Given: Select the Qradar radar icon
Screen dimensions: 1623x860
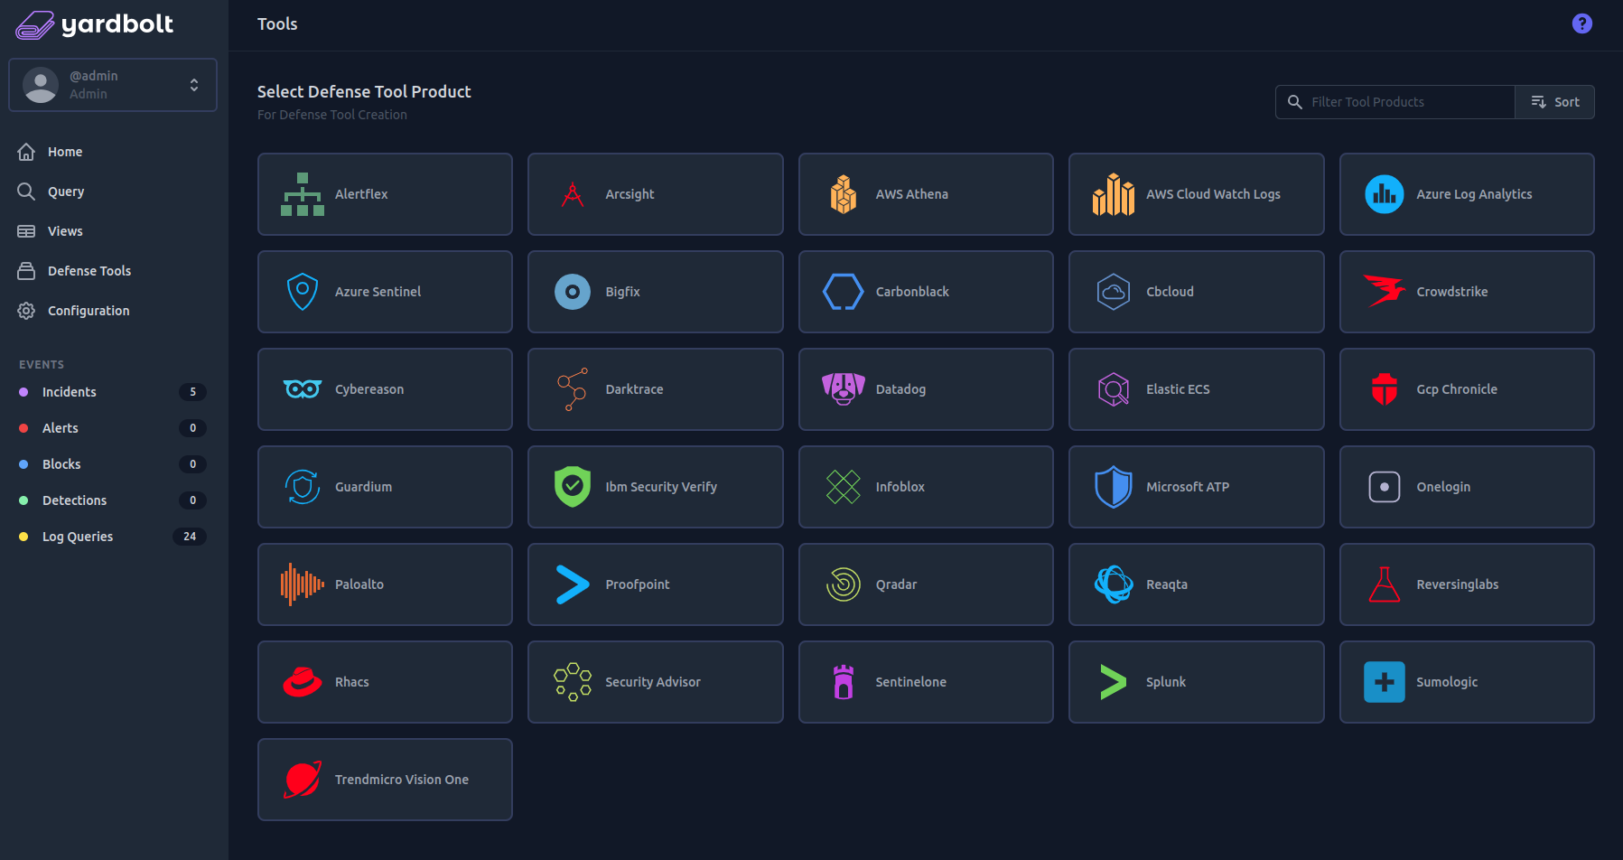Looking at the screenshot, I should click(x=844, y=584).
